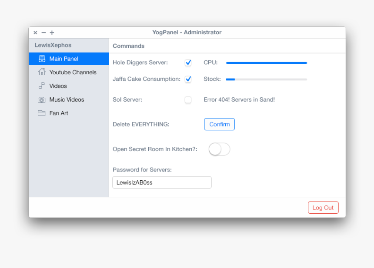Click the green zoom button on title bar

pos(52,33)
